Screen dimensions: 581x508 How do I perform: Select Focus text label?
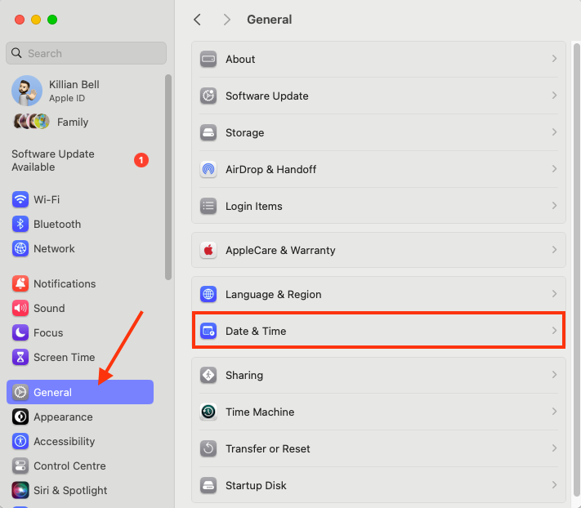(x=48, y=332)
